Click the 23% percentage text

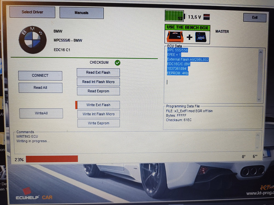19,160
